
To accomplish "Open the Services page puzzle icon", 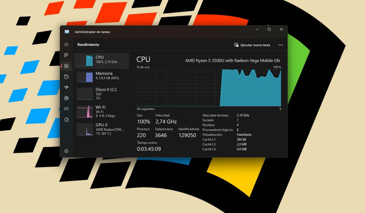I will pyautogui.click(x=66, y=120).
